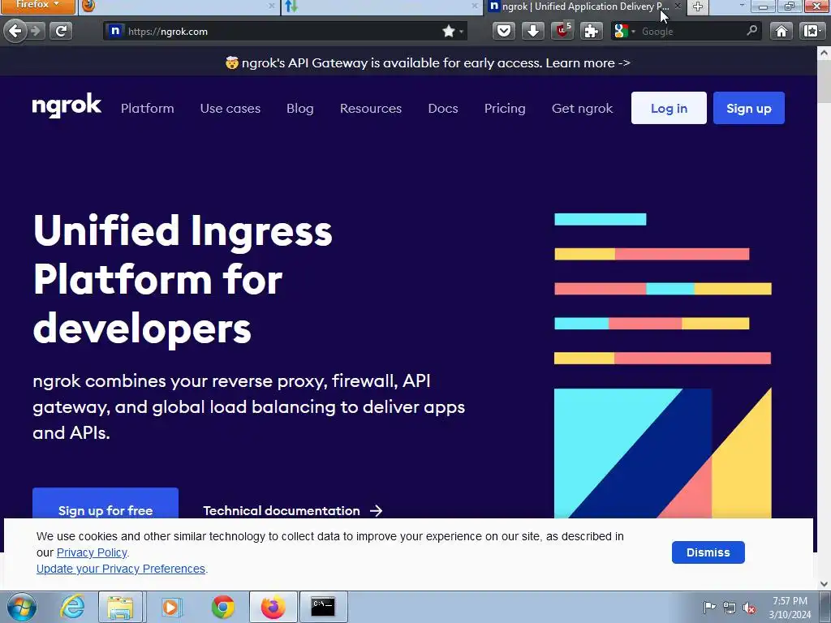Screen dimensions: 831x623
Task: Dismiss the cookie notice
Action: click(708, 552)
